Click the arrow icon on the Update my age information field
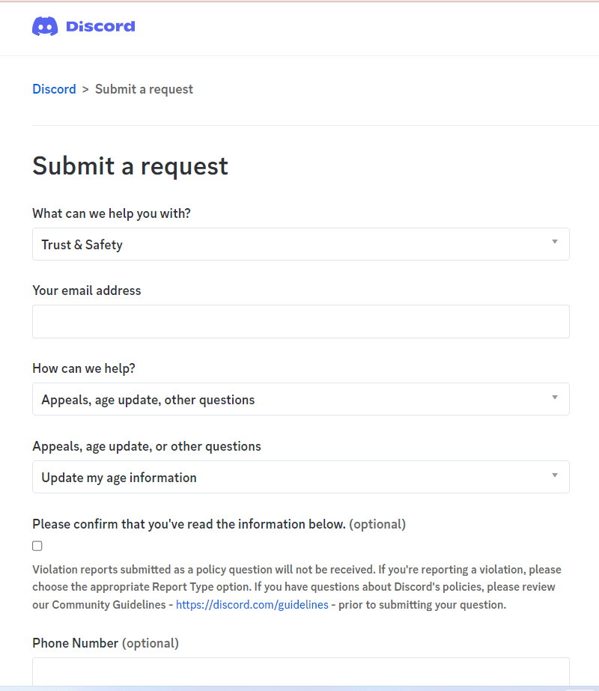This screenshot has width=599, height=691. tap(555, 475)
